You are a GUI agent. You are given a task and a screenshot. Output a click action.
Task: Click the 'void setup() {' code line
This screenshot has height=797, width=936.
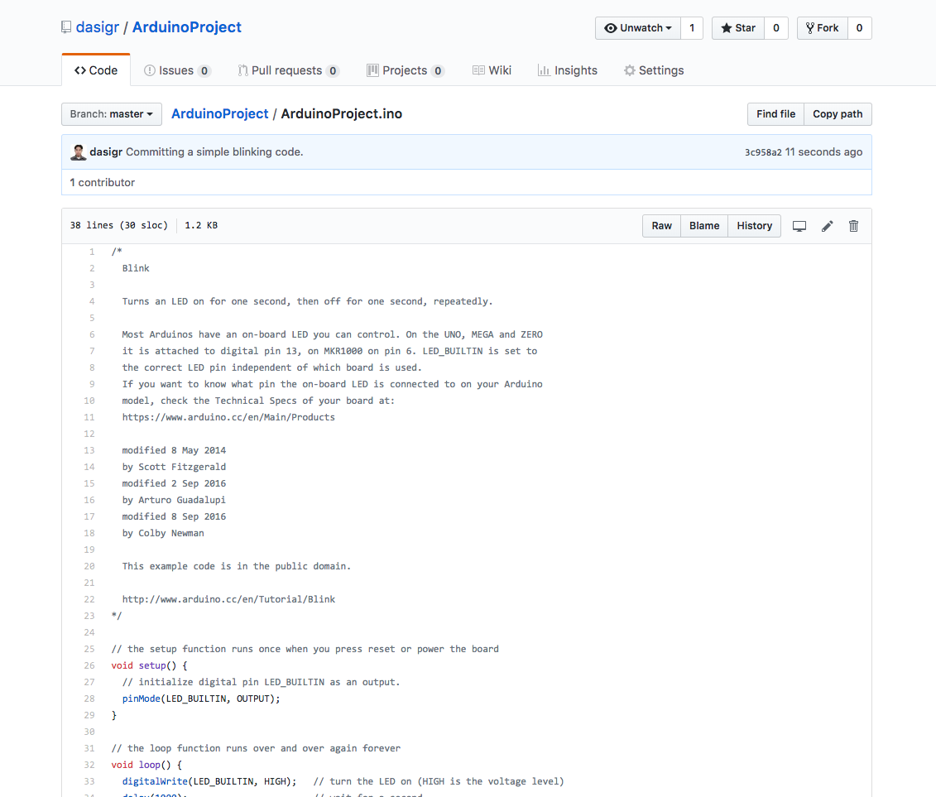pos(149,665)
